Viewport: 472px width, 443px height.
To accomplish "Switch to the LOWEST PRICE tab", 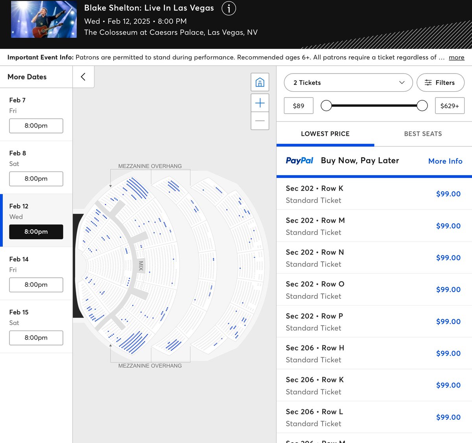I will pyautogui.click(x=325, y=134).
